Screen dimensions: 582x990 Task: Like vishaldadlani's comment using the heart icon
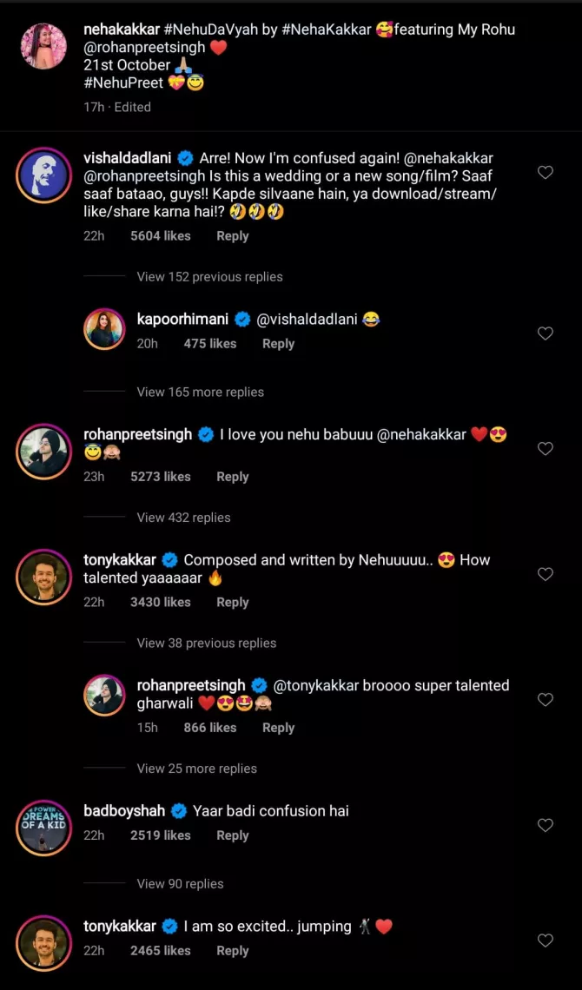click(546, 172)
